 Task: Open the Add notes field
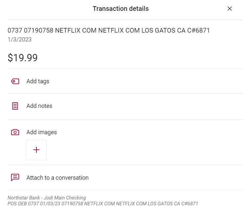pyautogui.click(x=39, y=106)
